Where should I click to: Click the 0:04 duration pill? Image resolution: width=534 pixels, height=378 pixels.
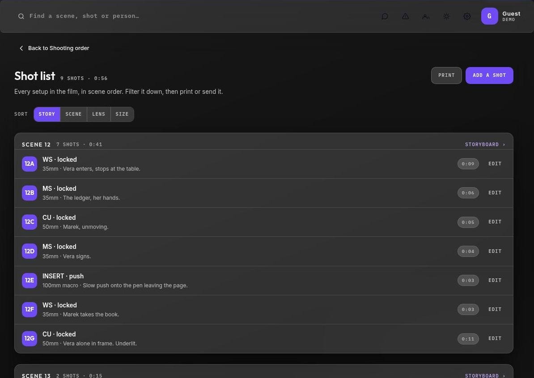pos(468,252)
